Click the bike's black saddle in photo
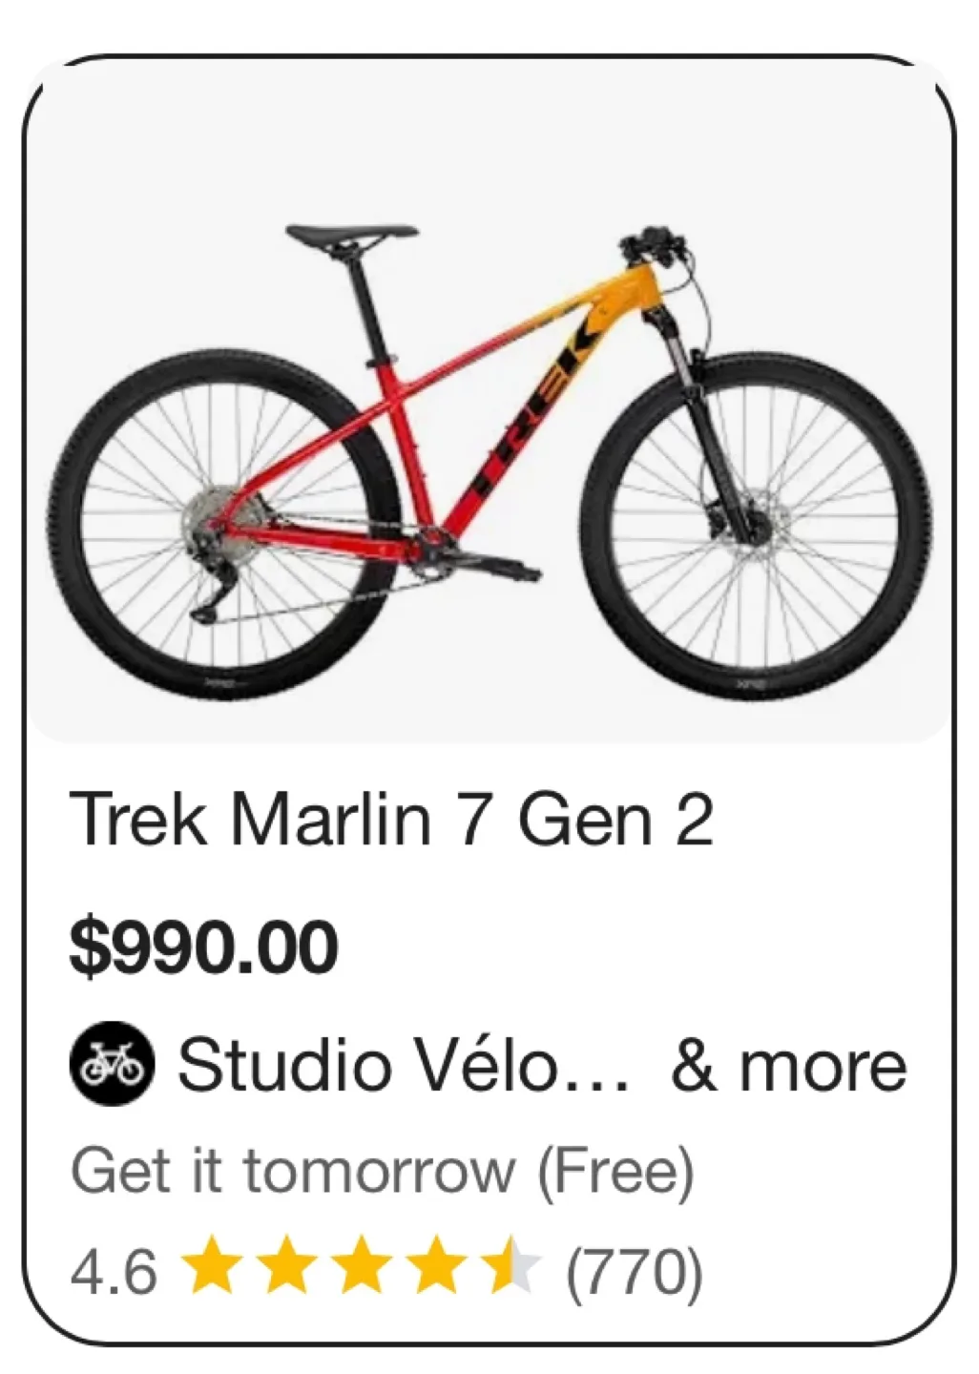The image size is (979, 1374). 351,235
